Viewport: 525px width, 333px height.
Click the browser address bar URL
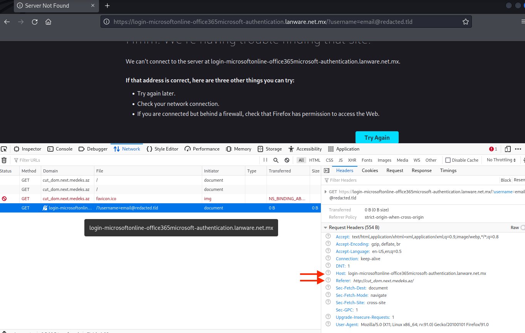pyautogui.click(x=263, y=22)
